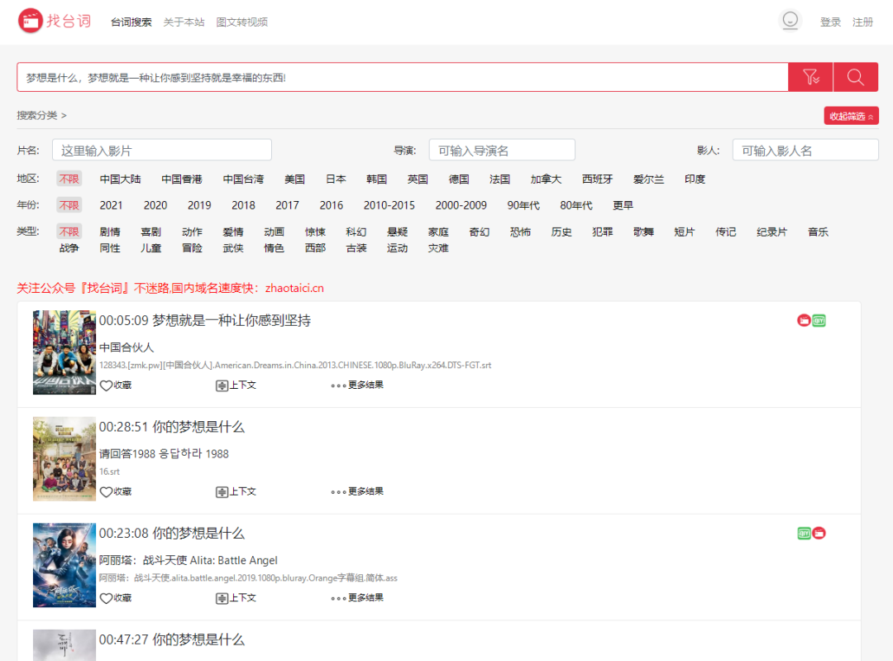Open subtitle line 00:47:27 你的梦想是什么

172,639
